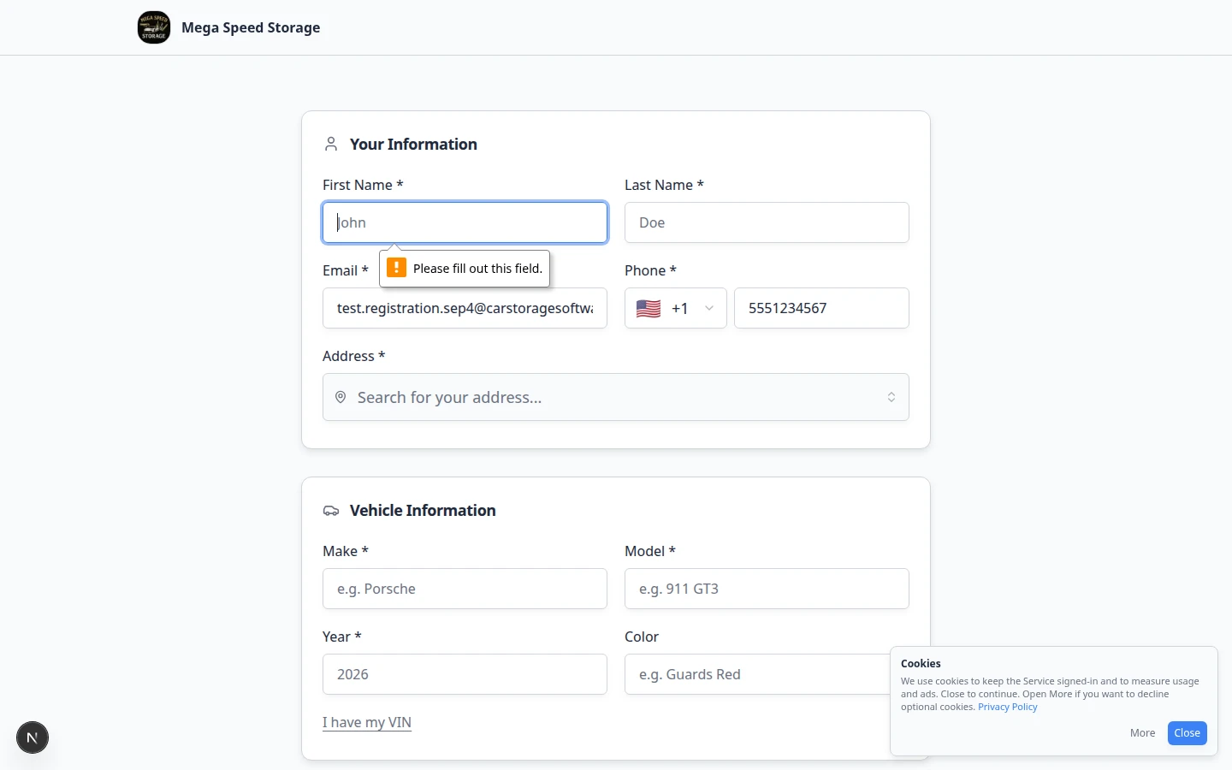The width and height of the screenshot is (1232, 770).
Task: Click the Mega Speed Storage logo
Action: click(154, 27)
